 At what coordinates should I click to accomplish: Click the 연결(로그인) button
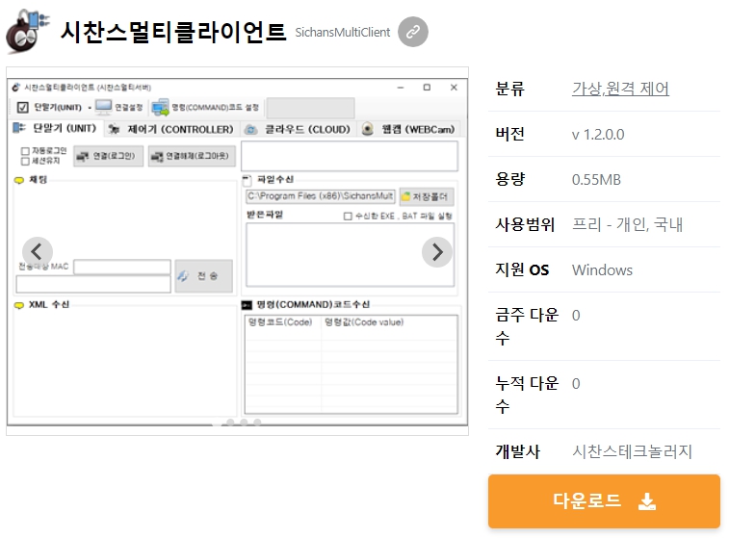pos(108,156)
